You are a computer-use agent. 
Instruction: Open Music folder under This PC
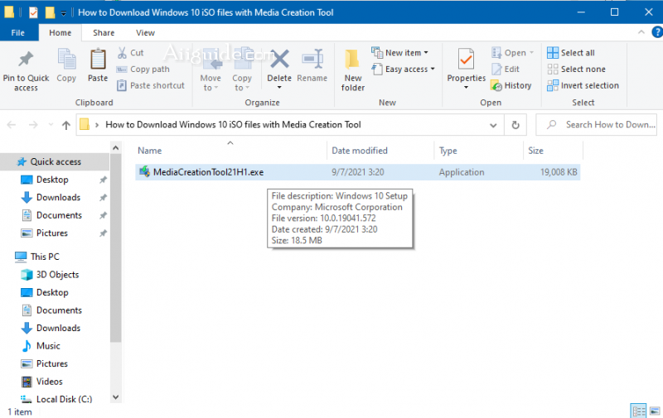coord(48,346)
